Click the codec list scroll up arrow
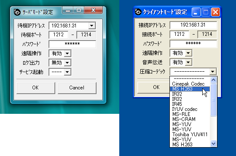 tap(213, 80)
